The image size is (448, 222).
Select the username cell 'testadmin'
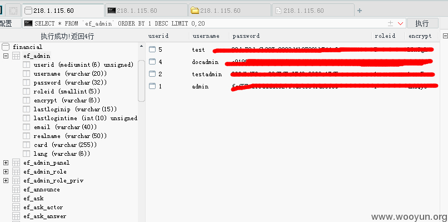tap(207, 75)
